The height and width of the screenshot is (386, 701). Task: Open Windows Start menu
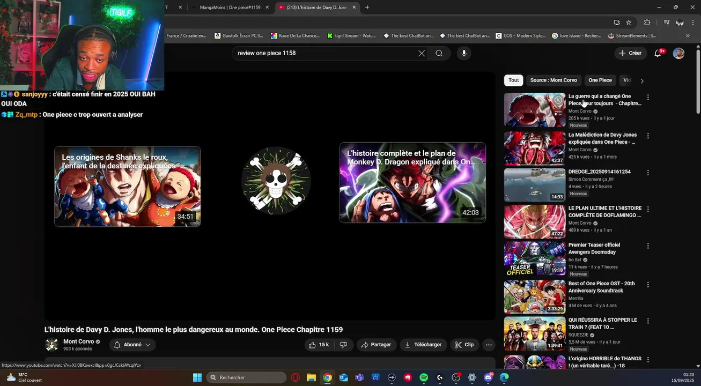197,377
